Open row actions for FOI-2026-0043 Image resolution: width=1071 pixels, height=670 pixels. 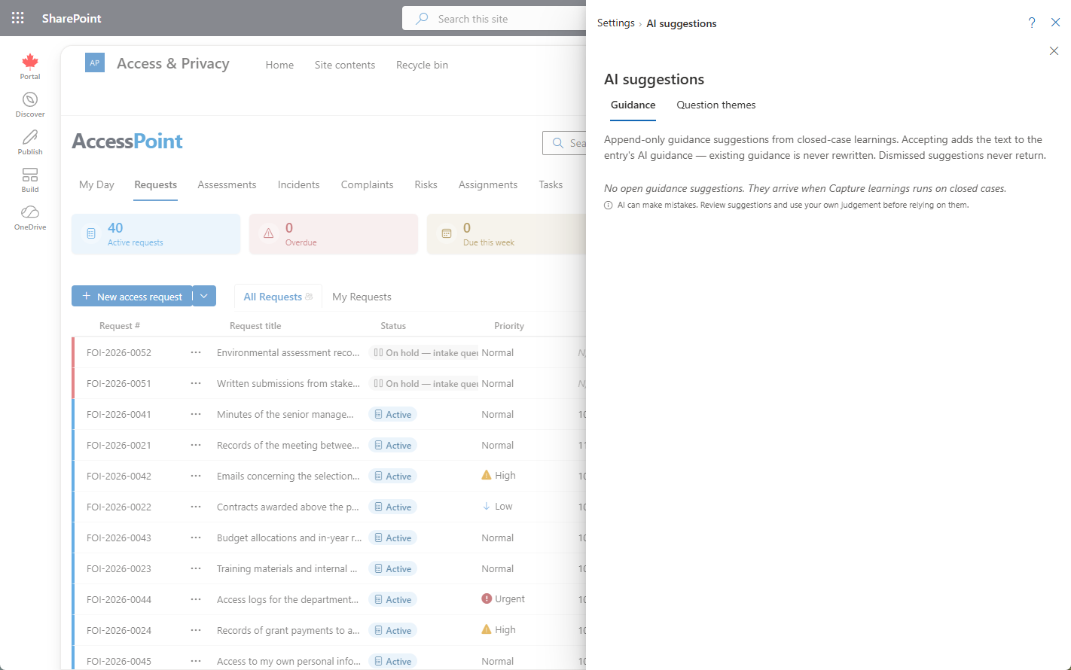(x=196, y=538)
